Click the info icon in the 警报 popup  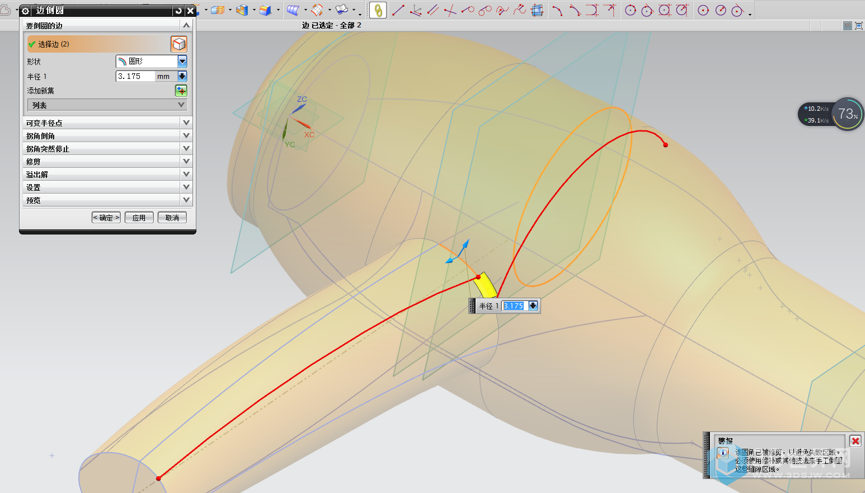pos(722,454)
